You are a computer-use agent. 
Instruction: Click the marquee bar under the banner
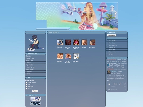pos(53,29)
